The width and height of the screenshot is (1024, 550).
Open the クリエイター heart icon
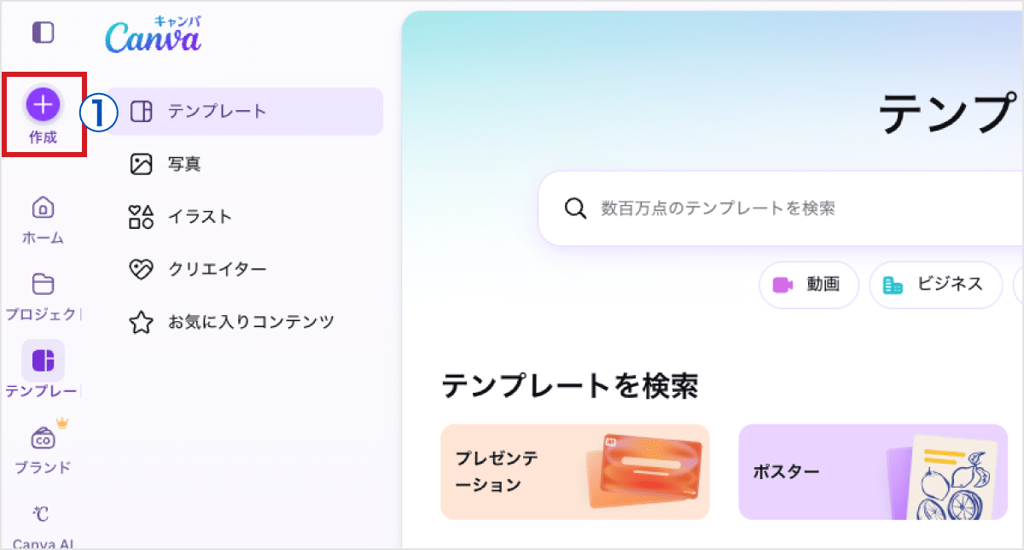[141, 269]
